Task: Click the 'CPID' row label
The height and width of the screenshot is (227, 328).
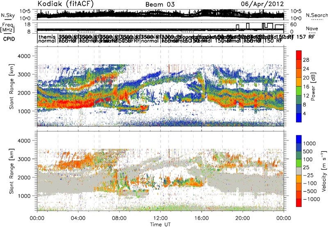Action: click(x=9, y=39)
